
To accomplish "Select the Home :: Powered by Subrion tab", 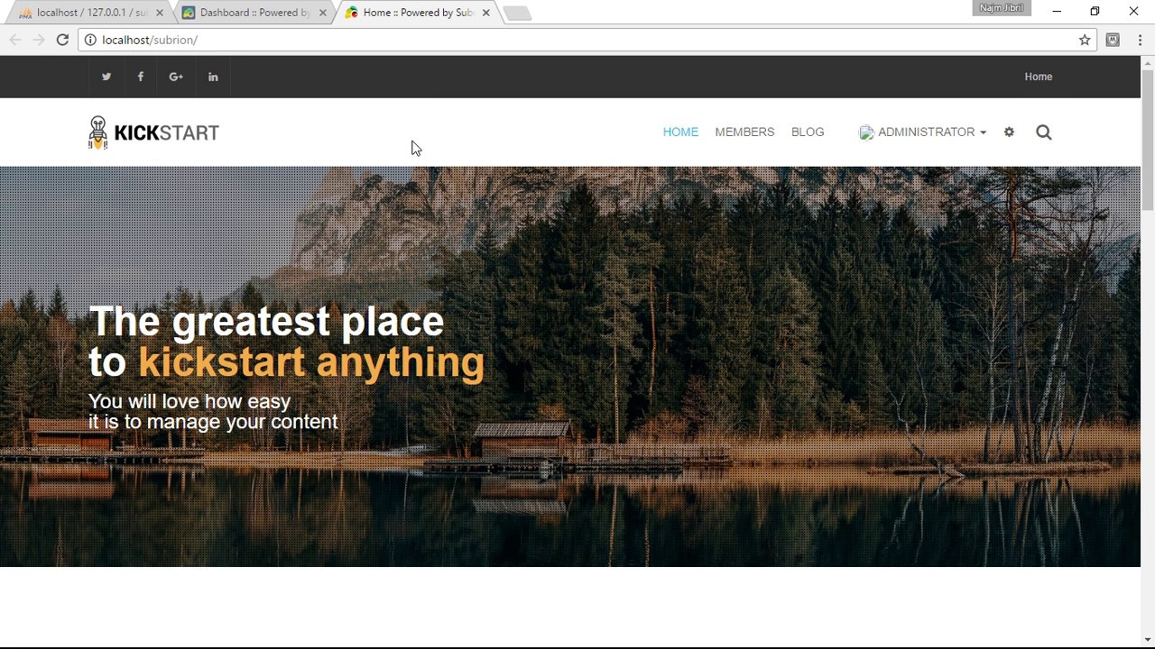I will tap(417, 13).
